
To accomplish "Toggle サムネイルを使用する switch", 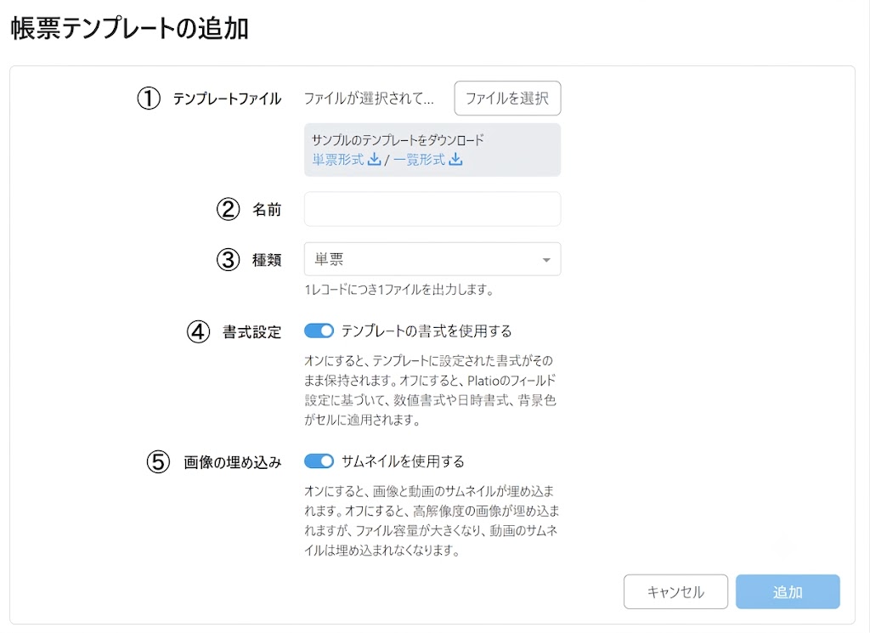I will pos(319,461).
